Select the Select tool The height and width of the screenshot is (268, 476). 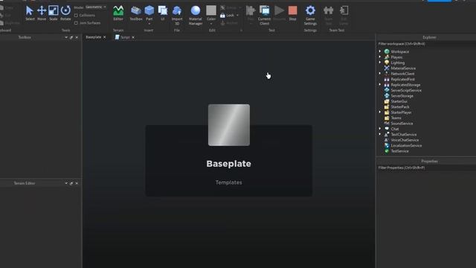tap(30, 13)
